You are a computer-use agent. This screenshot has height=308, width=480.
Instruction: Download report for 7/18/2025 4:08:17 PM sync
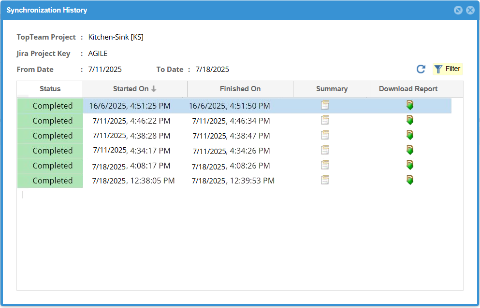(x=410, y=165)
